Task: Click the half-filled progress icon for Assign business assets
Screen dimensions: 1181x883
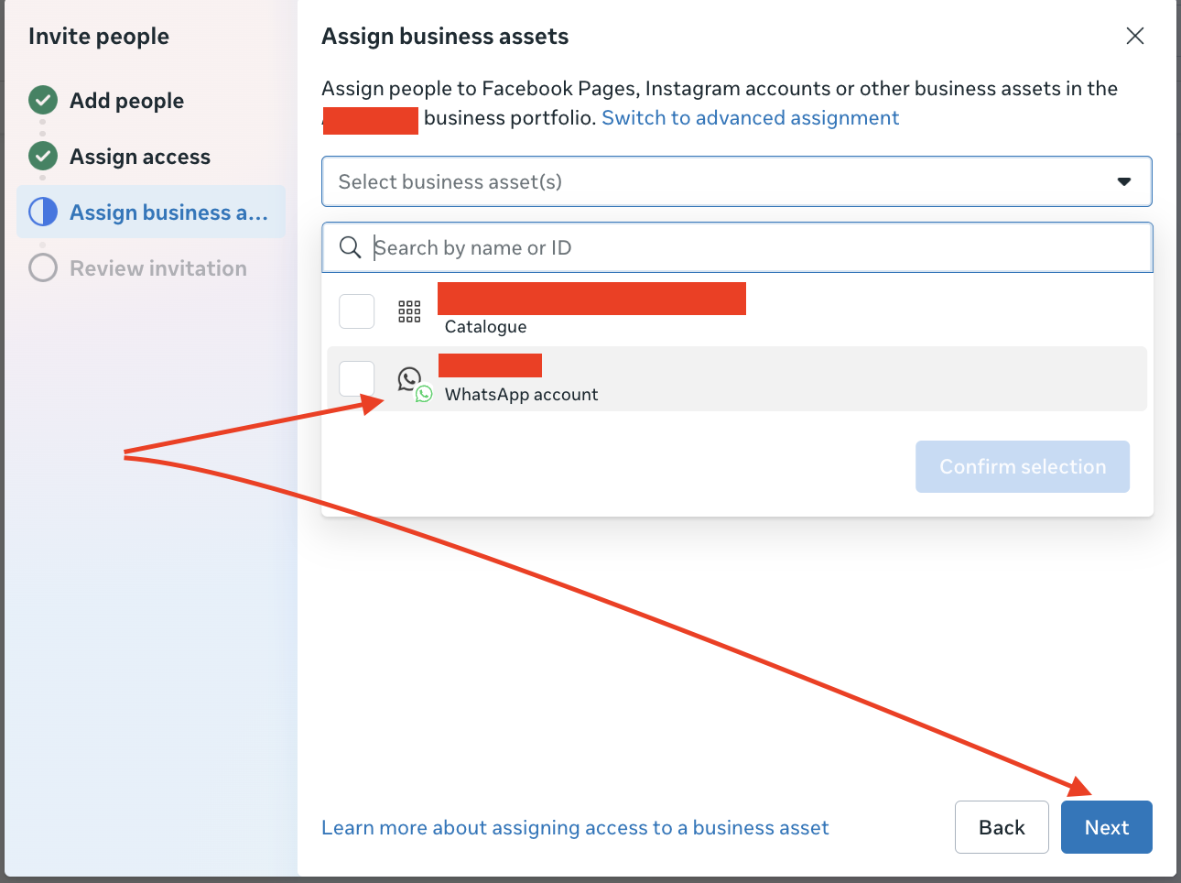Action: pos(42,212)
